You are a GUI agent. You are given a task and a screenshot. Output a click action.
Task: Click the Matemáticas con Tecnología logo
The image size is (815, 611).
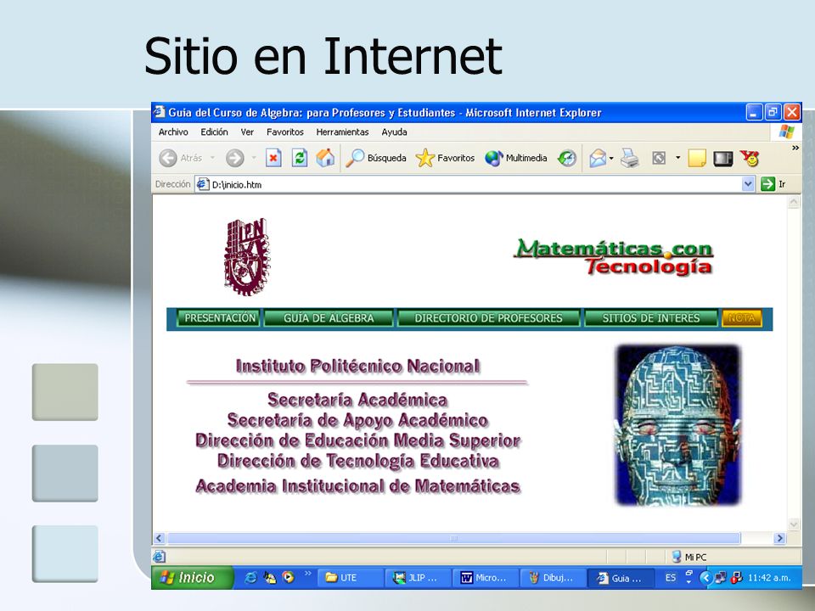[613, 256]
